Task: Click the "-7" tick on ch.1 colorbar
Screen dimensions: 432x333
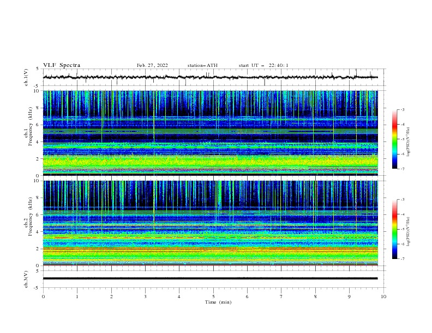Action: coord(403,169)
